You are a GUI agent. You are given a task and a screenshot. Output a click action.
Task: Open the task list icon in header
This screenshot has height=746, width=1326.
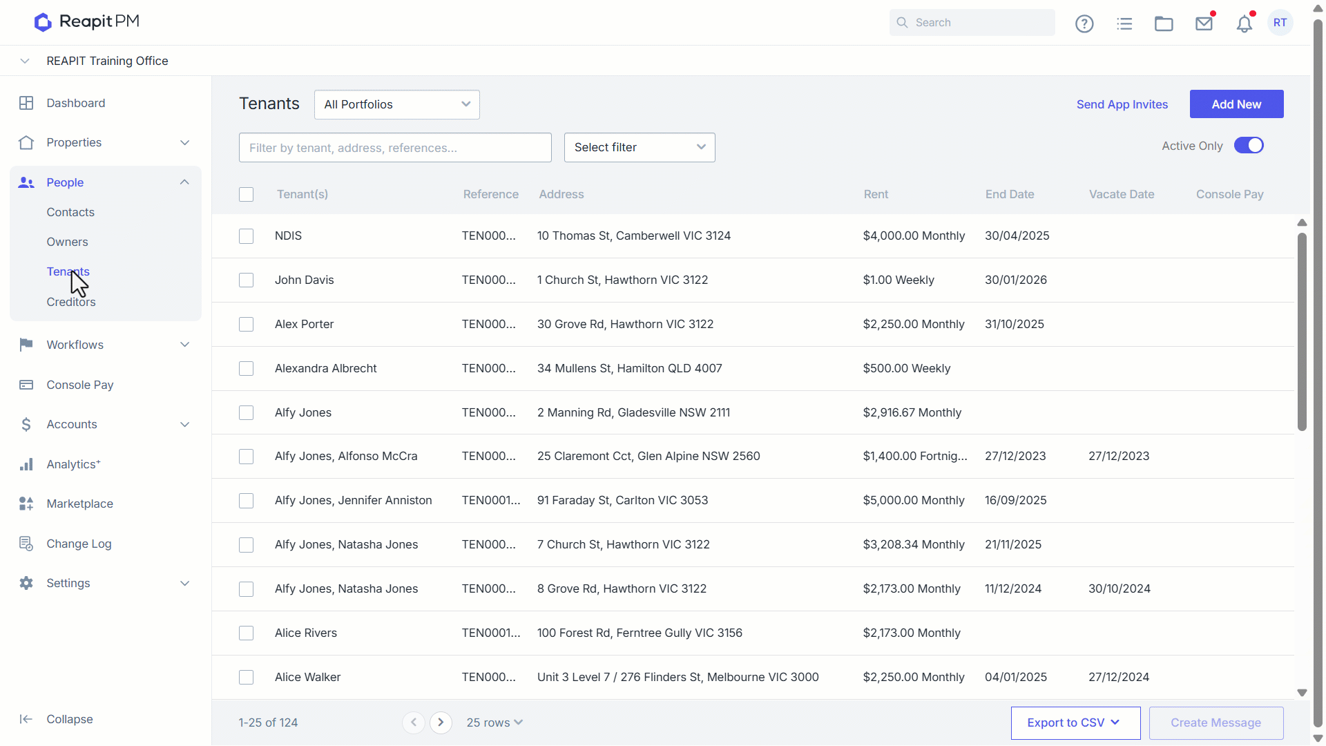pos(1124,23)
